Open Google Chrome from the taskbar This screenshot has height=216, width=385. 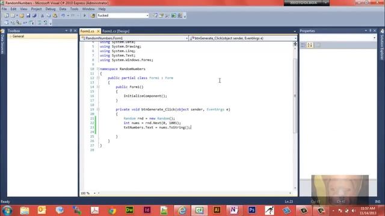pos(112,210)
